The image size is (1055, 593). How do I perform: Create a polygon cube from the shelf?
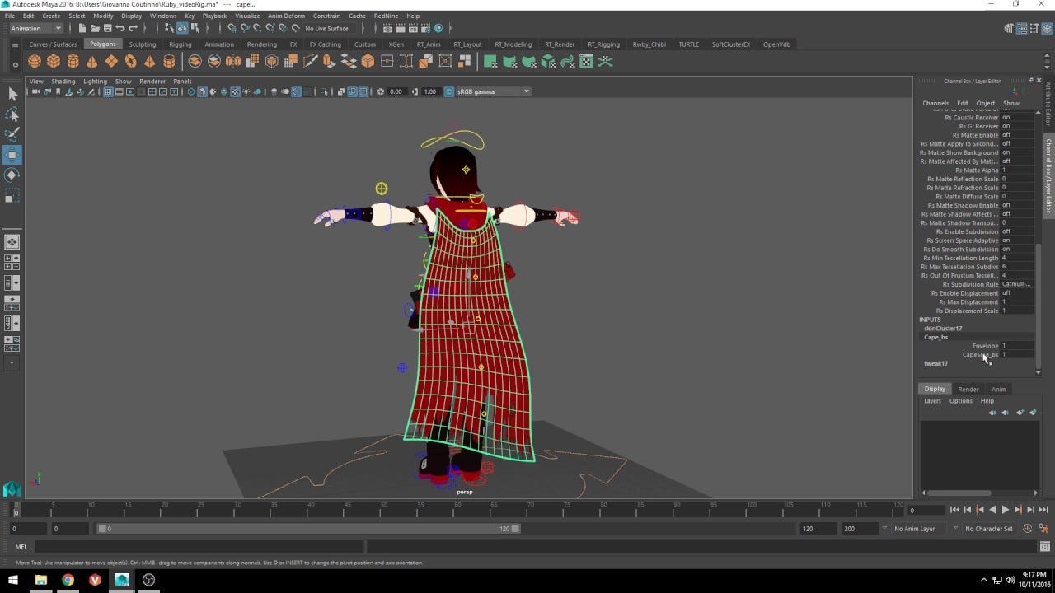[54, 61]
